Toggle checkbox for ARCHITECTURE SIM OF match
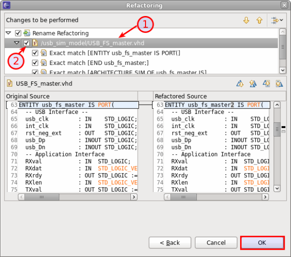Image resolution: width=291 pixels, height=257 pixels. point(35,72)
